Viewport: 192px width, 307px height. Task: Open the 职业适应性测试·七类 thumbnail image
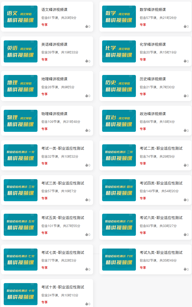pos(20,259)
